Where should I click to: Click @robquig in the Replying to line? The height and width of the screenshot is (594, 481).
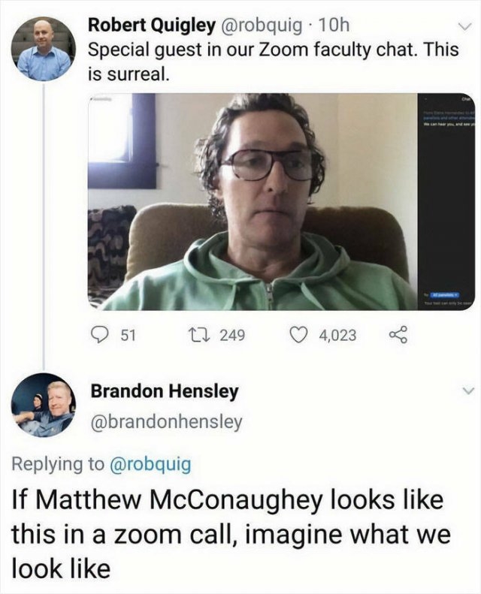tap(150, 464)
